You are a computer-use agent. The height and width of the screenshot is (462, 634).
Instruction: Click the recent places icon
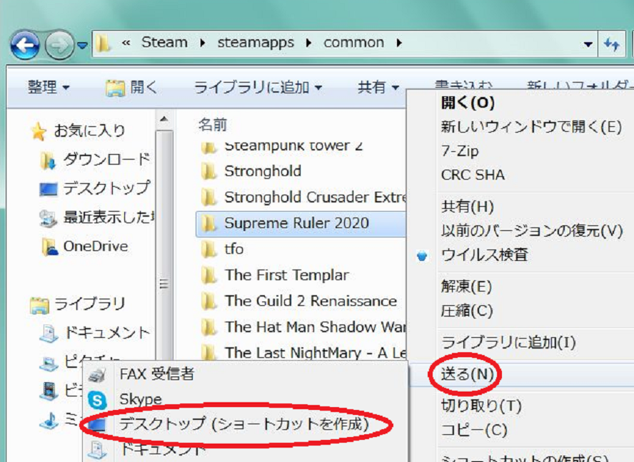click(48, 218)
